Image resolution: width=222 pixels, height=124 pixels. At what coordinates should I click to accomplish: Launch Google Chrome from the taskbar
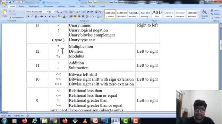[55, 121]
